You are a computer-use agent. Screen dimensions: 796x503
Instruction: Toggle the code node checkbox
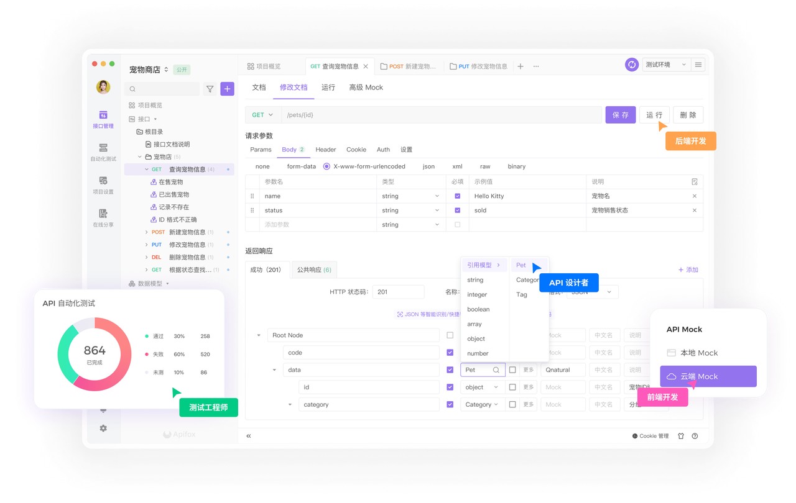tap(450, 353)
